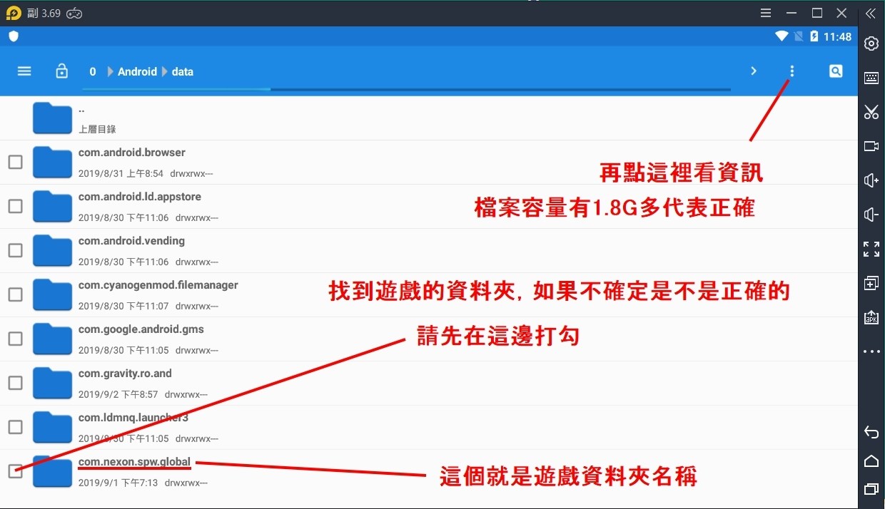
Task: Check the com.android.browser checkbox
Action: click(15, 163)
